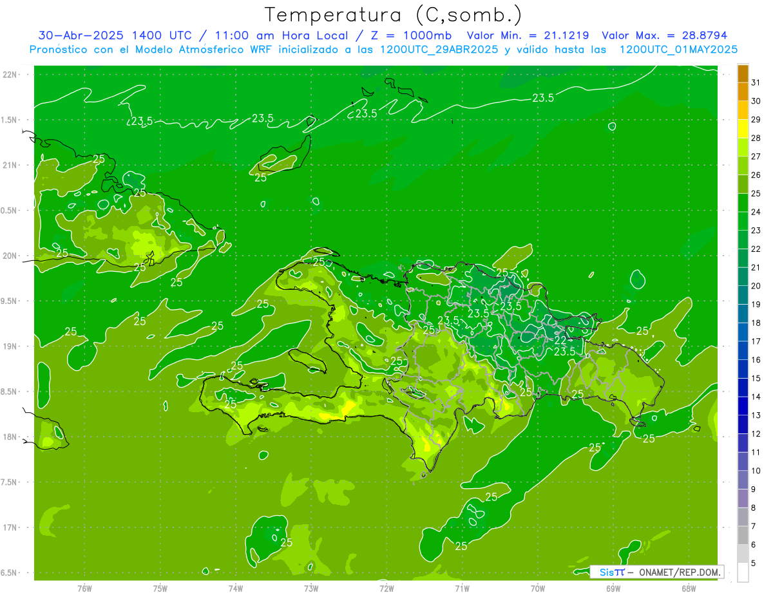This screenshot has height=597, width=773.
Task: Select 'Valor Min. = 21.1219' value
Action: [528, 35]
